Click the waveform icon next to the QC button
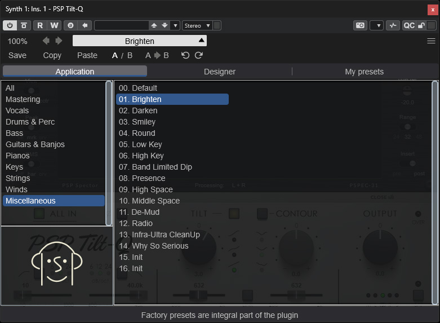 point(393,25)
